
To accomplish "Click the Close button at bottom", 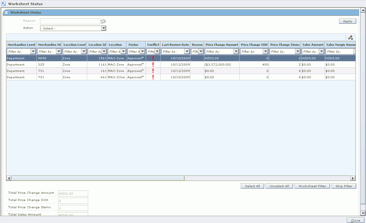I will [x=355, y=220].
